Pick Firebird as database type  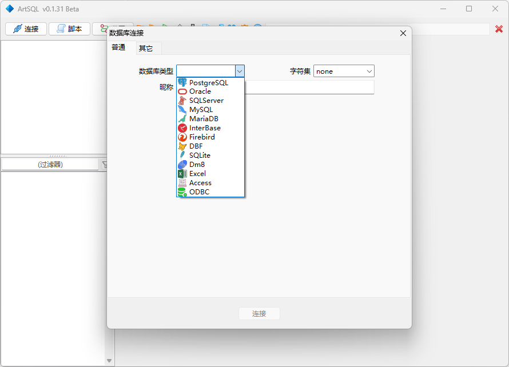210,137
